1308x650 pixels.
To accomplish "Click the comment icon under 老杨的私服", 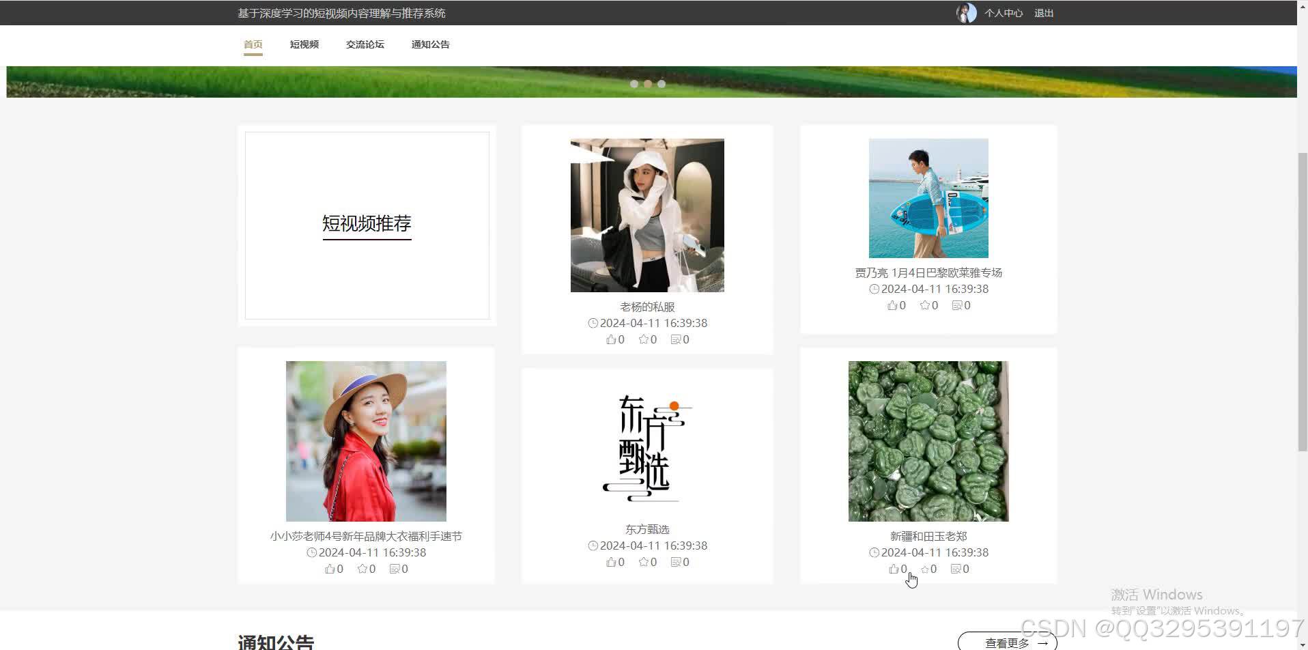I will [676, 339].
